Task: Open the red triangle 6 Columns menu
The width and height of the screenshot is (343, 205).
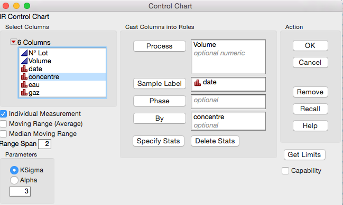Action: (x=13, y=42)
